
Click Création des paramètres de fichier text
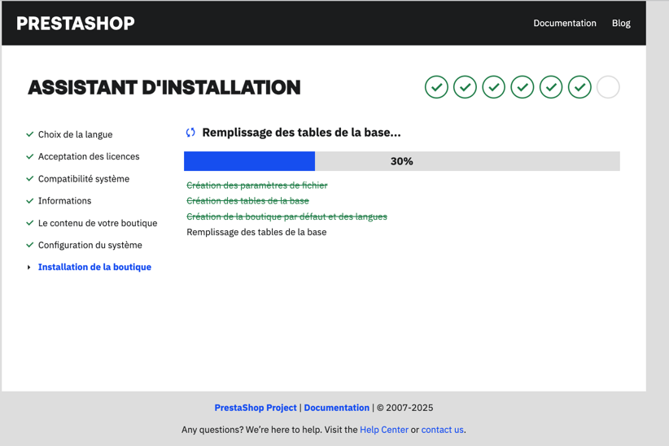[x=257, y=186]
